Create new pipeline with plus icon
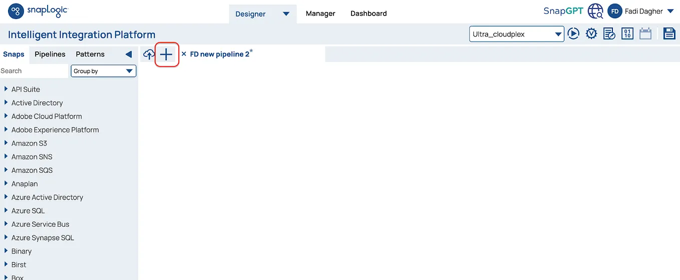The image size is (680, 280). [166, 54]
